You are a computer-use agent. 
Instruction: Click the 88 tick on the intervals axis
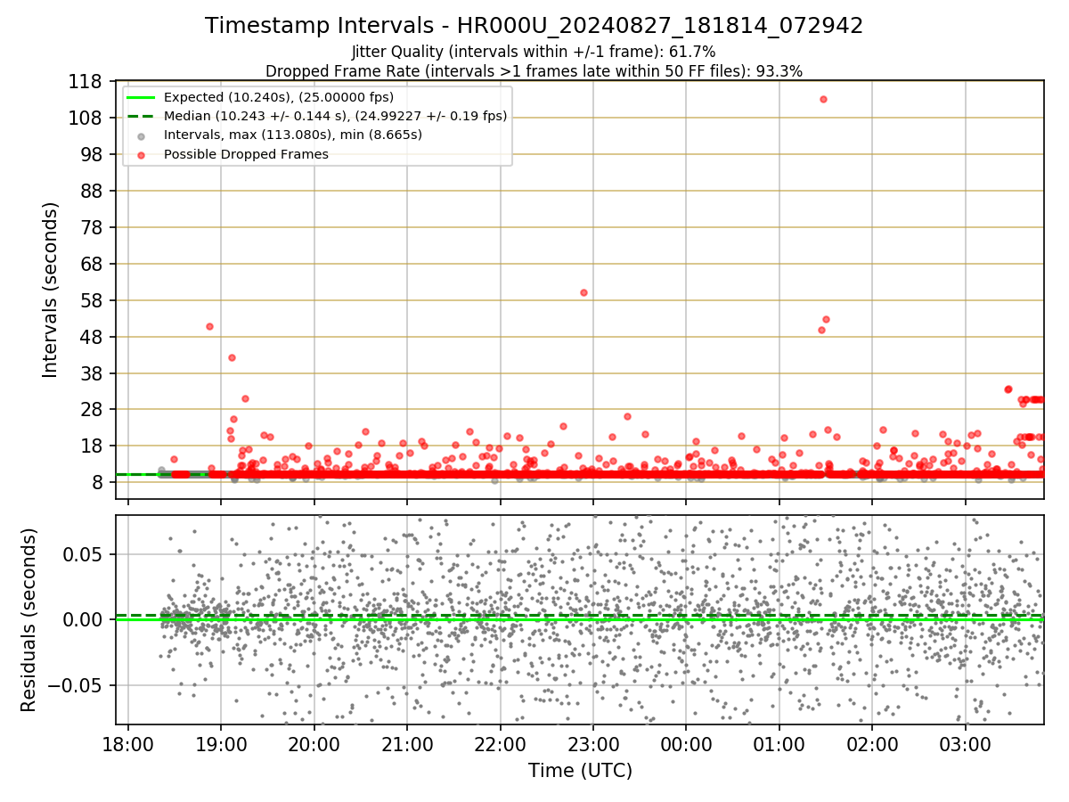tap(93, 192)
